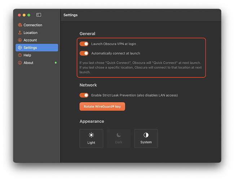
Task: Click the Location pin icon in sidebar
Action: point(20,33)
